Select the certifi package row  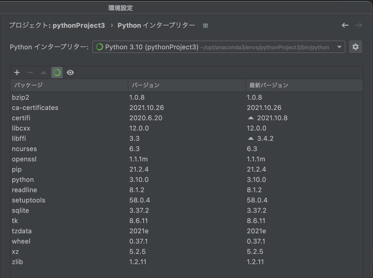[x=21, y=118]
